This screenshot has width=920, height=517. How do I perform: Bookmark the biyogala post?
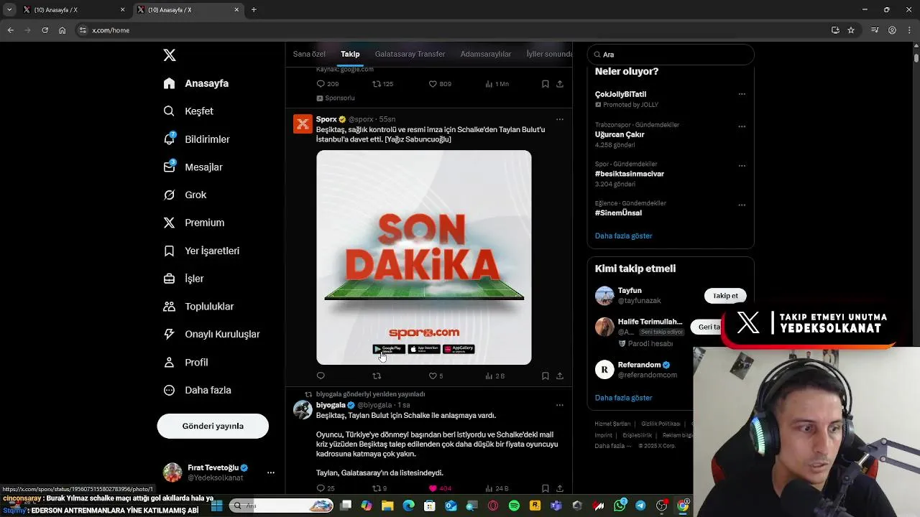coord(545,488)
